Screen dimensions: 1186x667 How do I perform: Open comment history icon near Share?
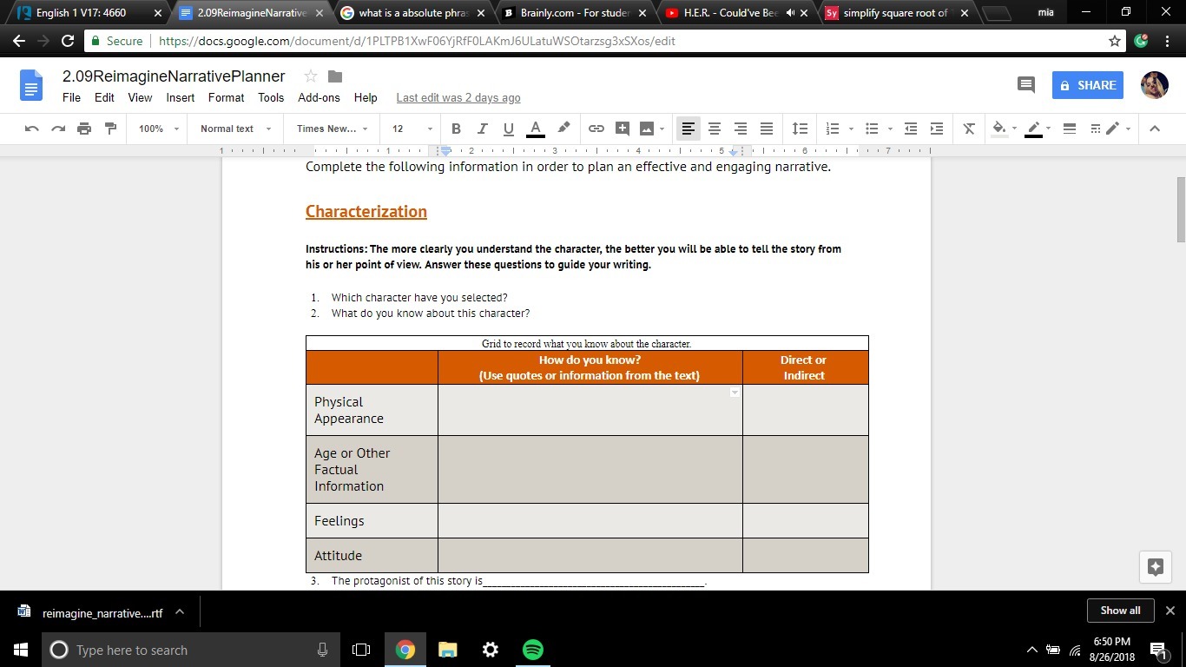coord(1025,85)
